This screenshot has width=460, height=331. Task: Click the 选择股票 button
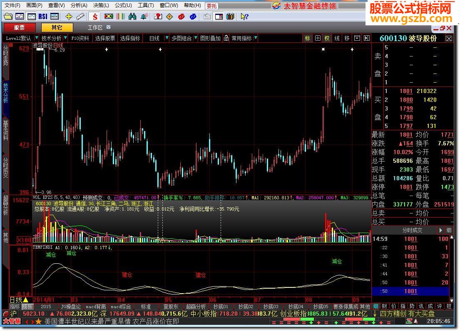tap(105, 38)
